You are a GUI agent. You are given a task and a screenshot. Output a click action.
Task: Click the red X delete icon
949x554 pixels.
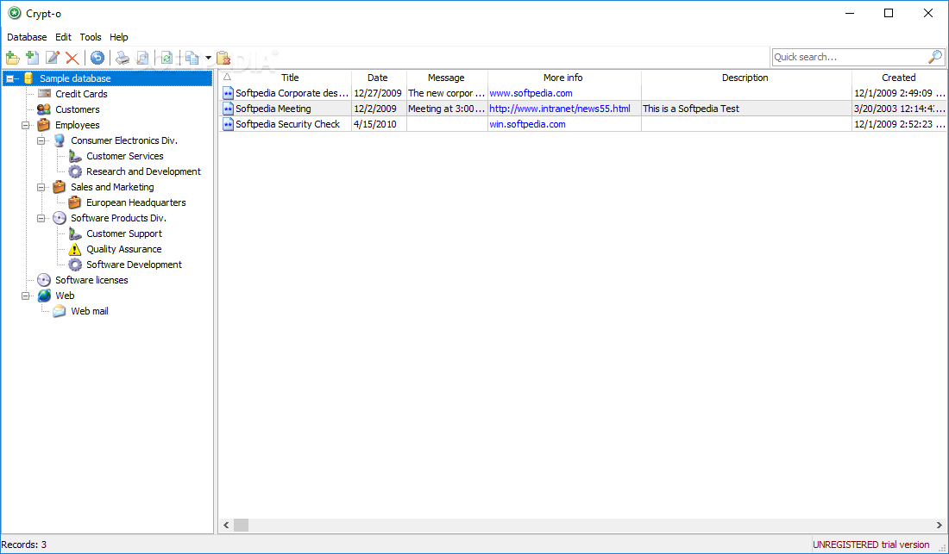[72, 58]
